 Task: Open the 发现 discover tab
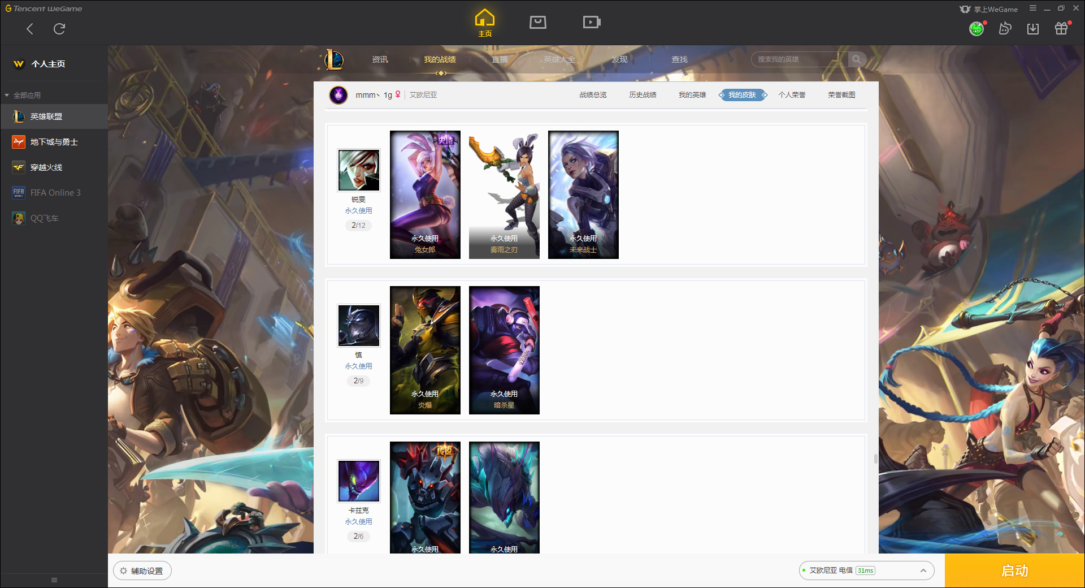pyautogui.click(x=619, y=59)
